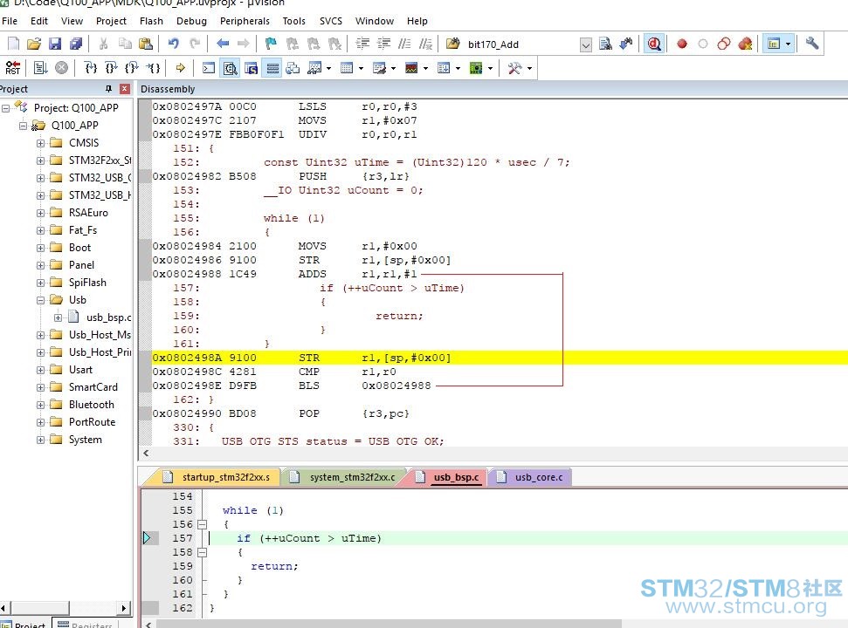Pin the Project panel
This screenshot has width=848, height=628.
pos(108,89)
